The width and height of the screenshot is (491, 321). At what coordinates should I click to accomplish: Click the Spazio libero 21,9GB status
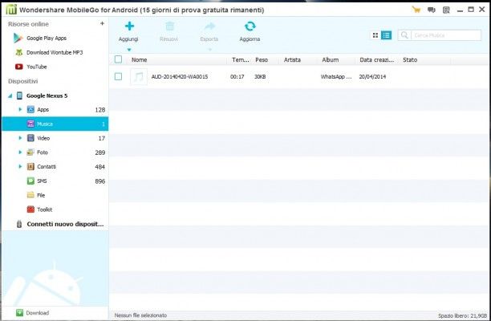point(462,315)
